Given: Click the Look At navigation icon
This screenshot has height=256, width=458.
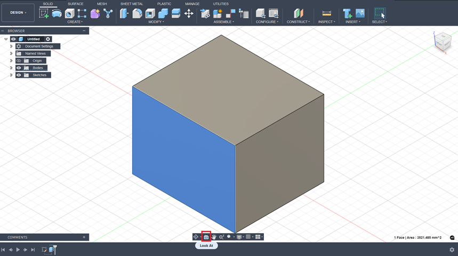Looking at the screenshot, I should pyautogui.click(x=206, y=237).
